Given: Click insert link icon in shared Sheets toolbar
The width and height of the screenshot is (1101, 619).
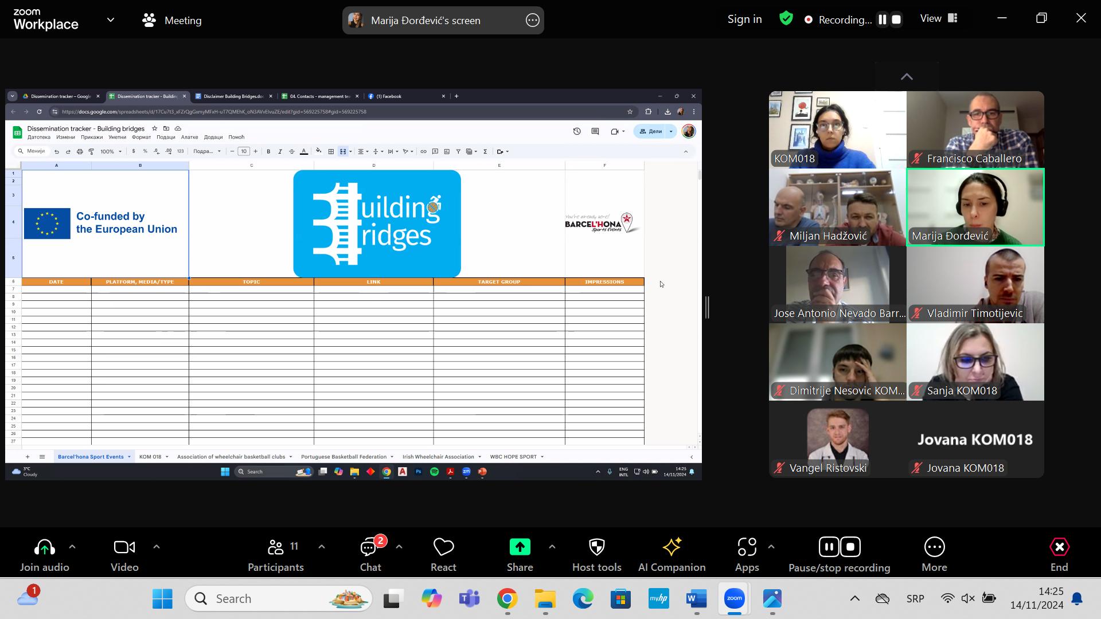Looking at the screenshot, I should pos(423,152).
